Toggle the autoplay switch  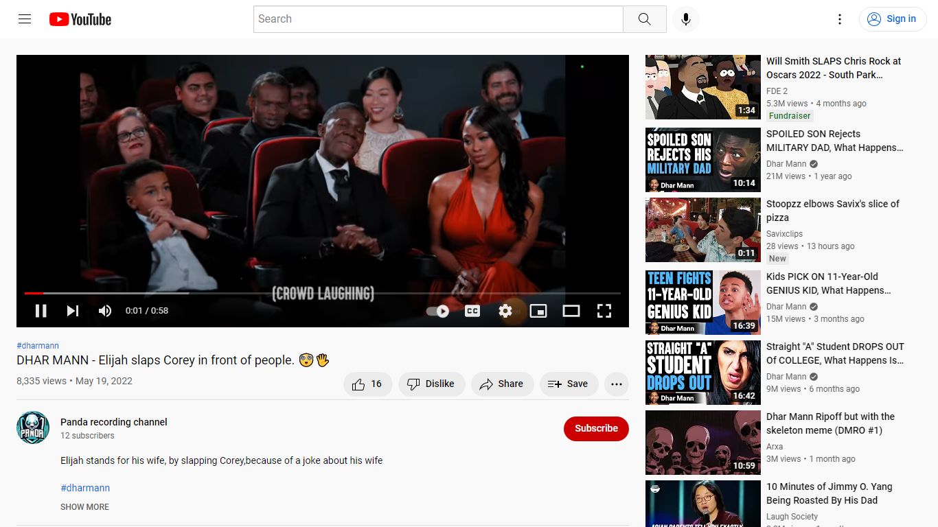click(437, 311)
